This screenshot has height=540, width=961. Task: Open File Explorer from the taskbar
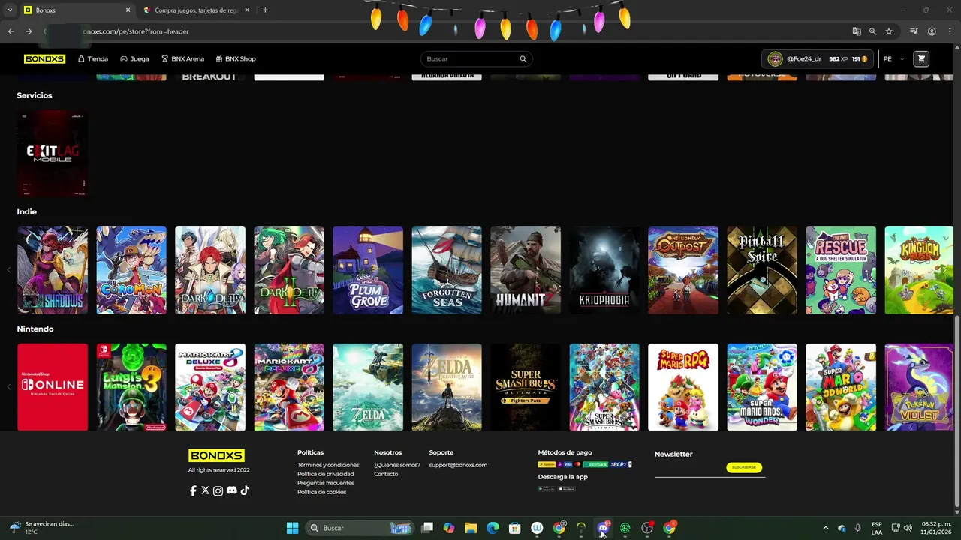(471, 528)
